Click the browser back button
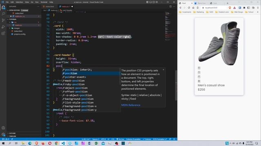The height and width of the screenshot is (146, 261). click(x=180, y=8)
